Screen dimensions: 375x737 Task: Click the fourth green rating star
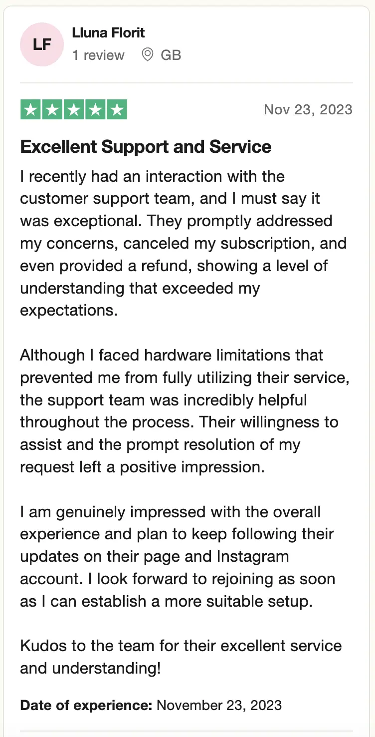point(95,110)
